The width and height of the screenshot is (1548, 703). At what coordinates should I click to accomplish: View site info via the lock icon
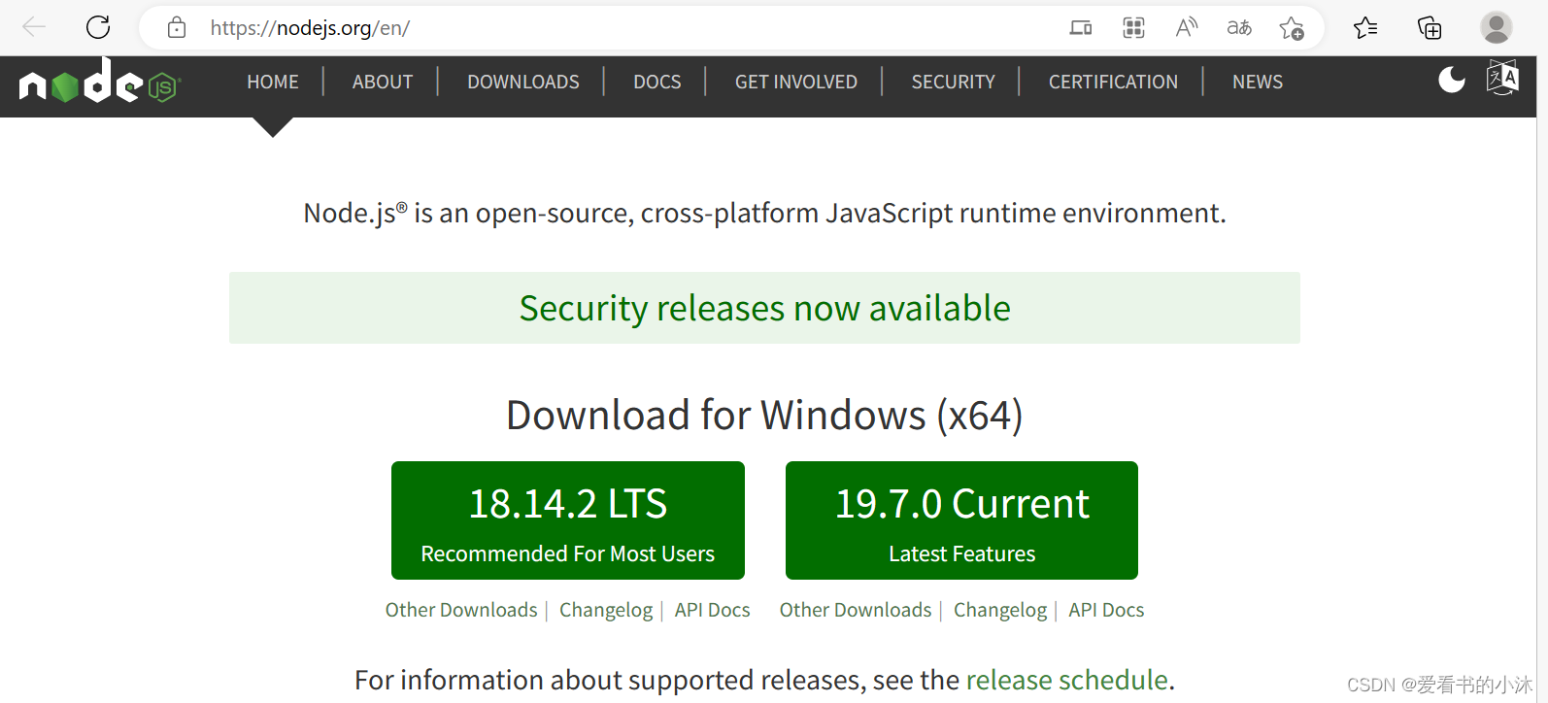click(177, 27)
